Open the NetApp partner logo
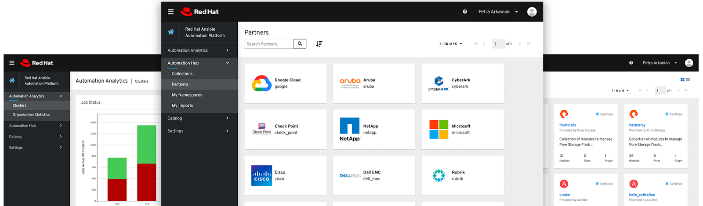This screenshot has height=206, width=703. click(x=350, y=129)
